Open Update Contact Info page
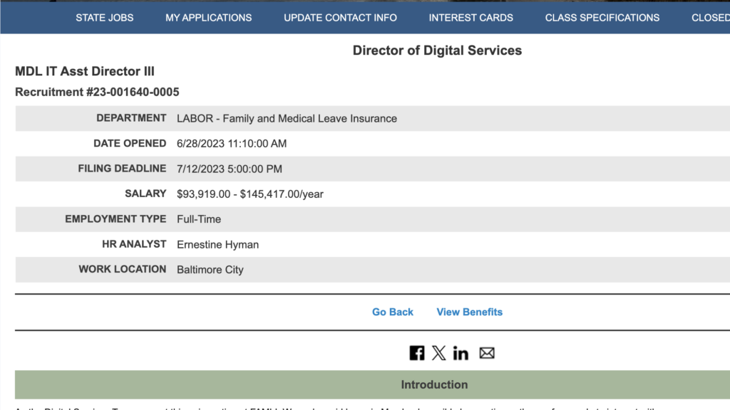 coord(340,18)
